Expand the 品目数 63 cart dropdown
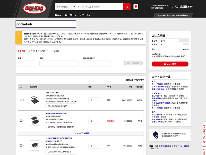Screen dimensions: 206x155 click(x=186, y=7)
